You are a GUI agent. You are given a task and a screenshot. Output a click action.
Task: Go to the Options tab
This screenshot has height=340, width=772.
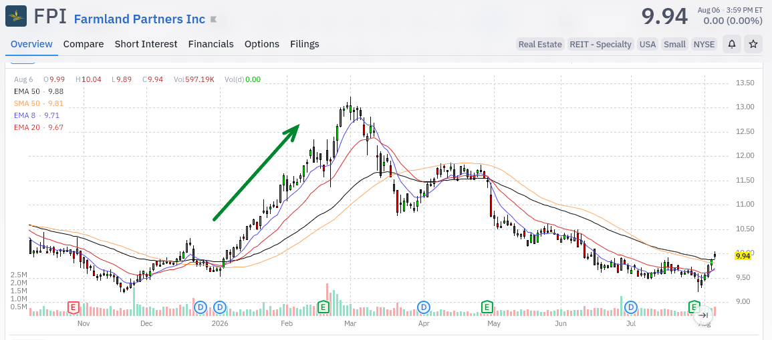pyautogui.click(x=262, y=44)
